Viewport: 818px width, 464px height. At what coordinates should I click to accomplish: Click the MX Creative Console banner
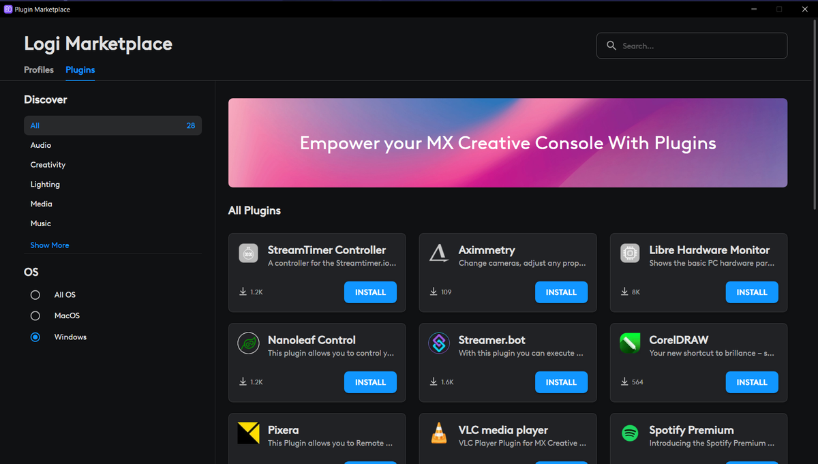point(508,143)
